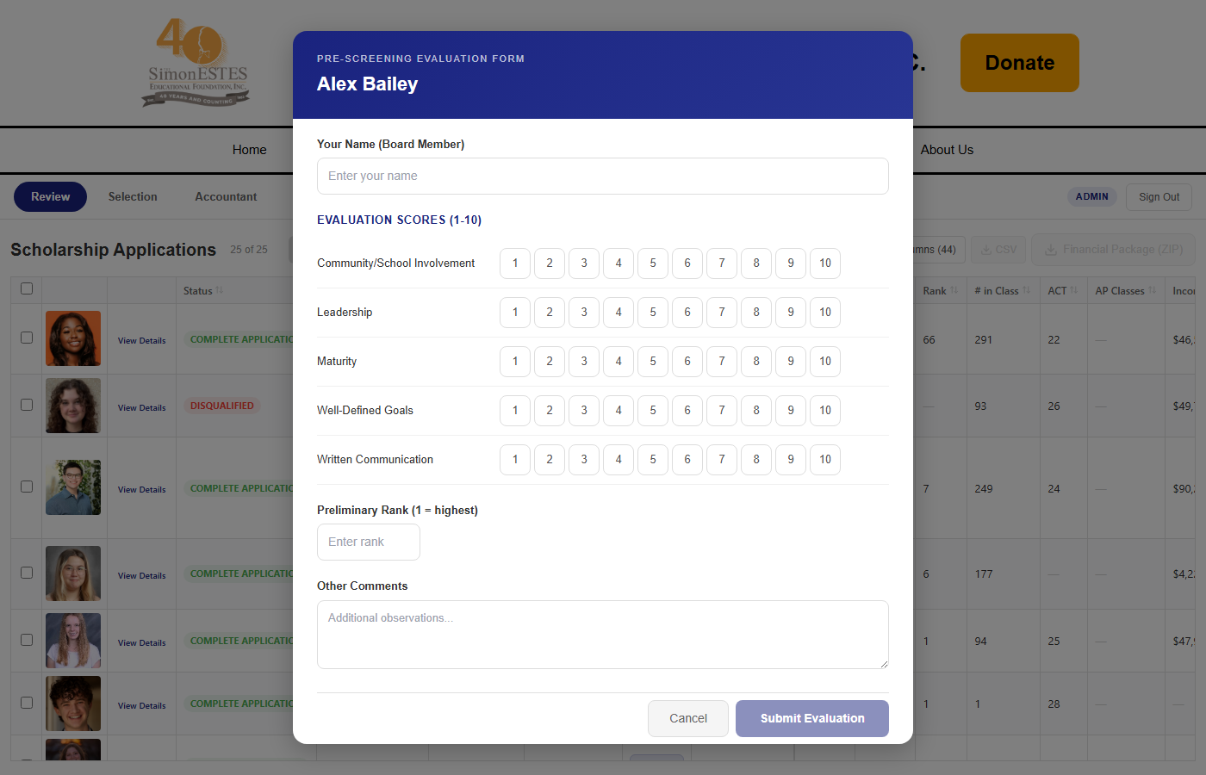Click the Enter your name input field
This screenshot has width=1206, height=775.
[603, 176]
